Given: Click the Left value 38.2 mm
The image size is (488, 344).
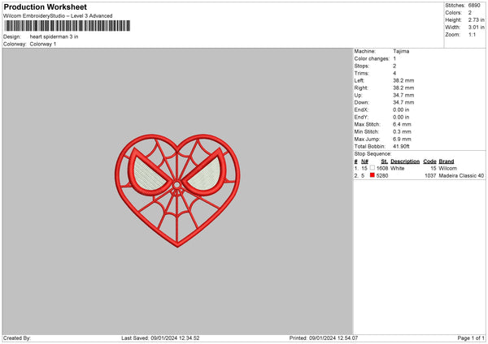Looking at the screenshot, I should [403, 80].
